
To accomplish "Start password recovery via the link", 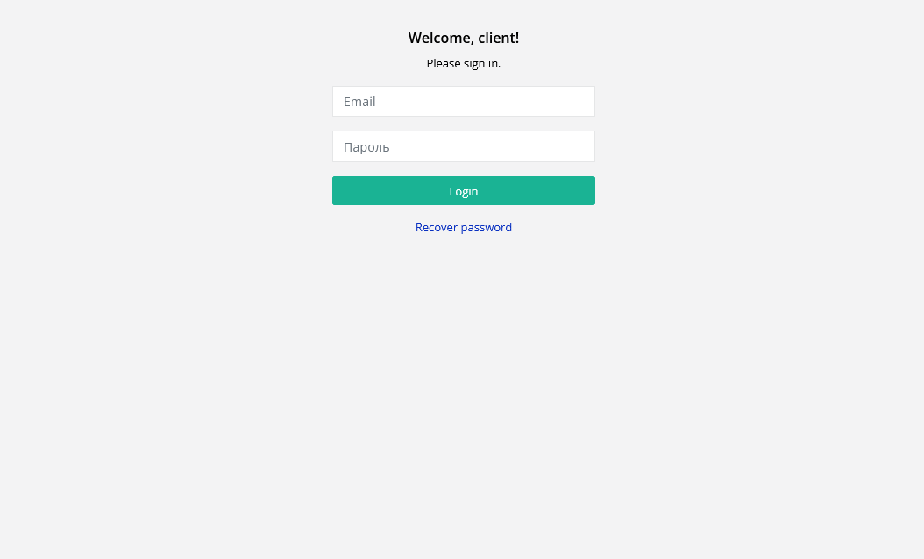I will click(463, 228).
